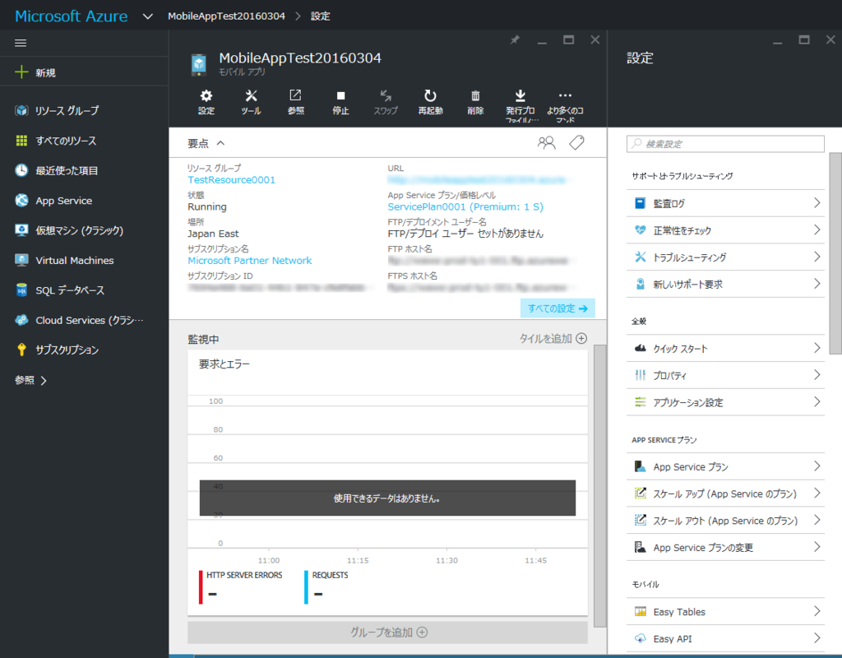Click the 設定 blade vertical scrollbar
This screenshot has height=658, width=842.
click(835, 253)
